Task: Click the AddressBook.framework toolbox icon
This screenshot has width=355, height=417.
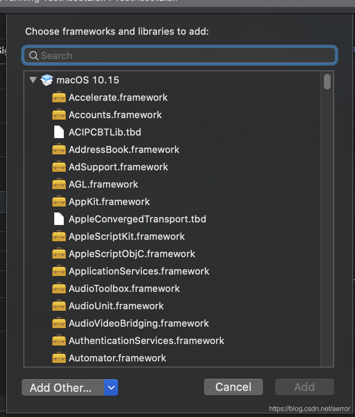Action: pos(59,149)
